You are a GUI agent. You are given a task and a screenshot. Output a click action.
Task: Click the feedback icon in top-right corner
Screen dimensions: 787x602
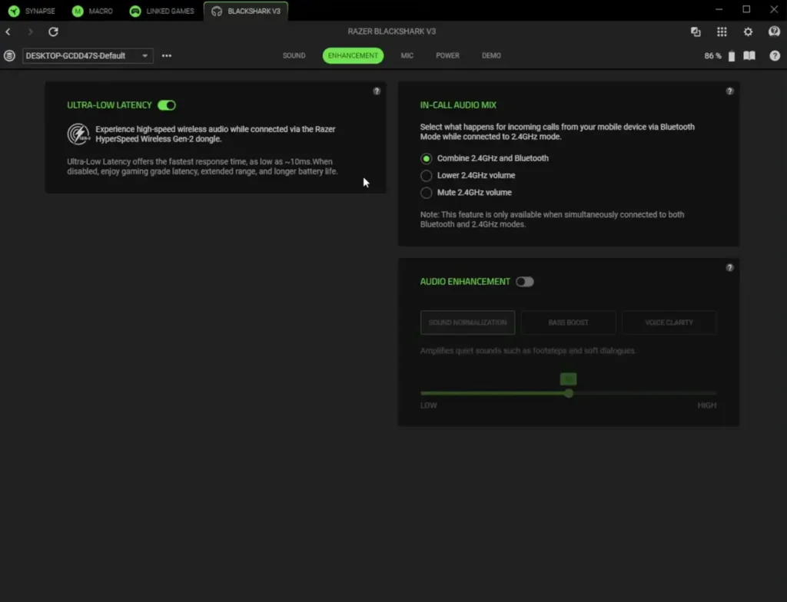[x=774, y=31]
